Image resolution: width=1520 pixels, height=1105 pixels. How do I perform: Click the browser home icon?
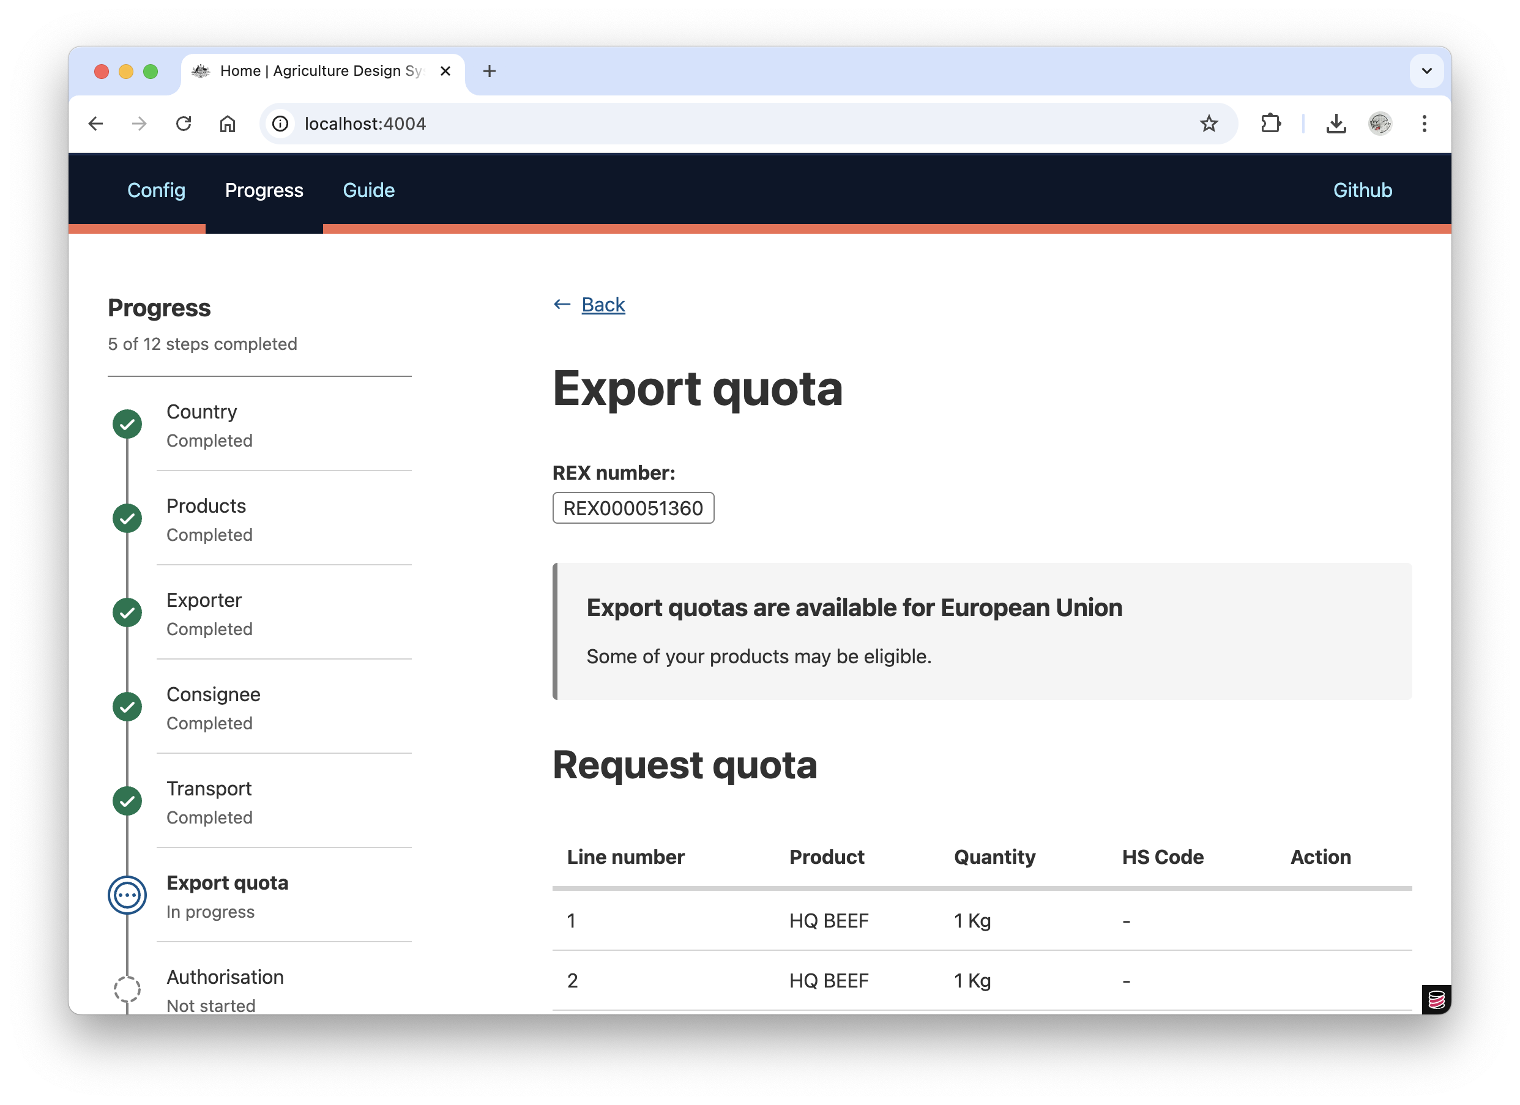tap(228, 124)
